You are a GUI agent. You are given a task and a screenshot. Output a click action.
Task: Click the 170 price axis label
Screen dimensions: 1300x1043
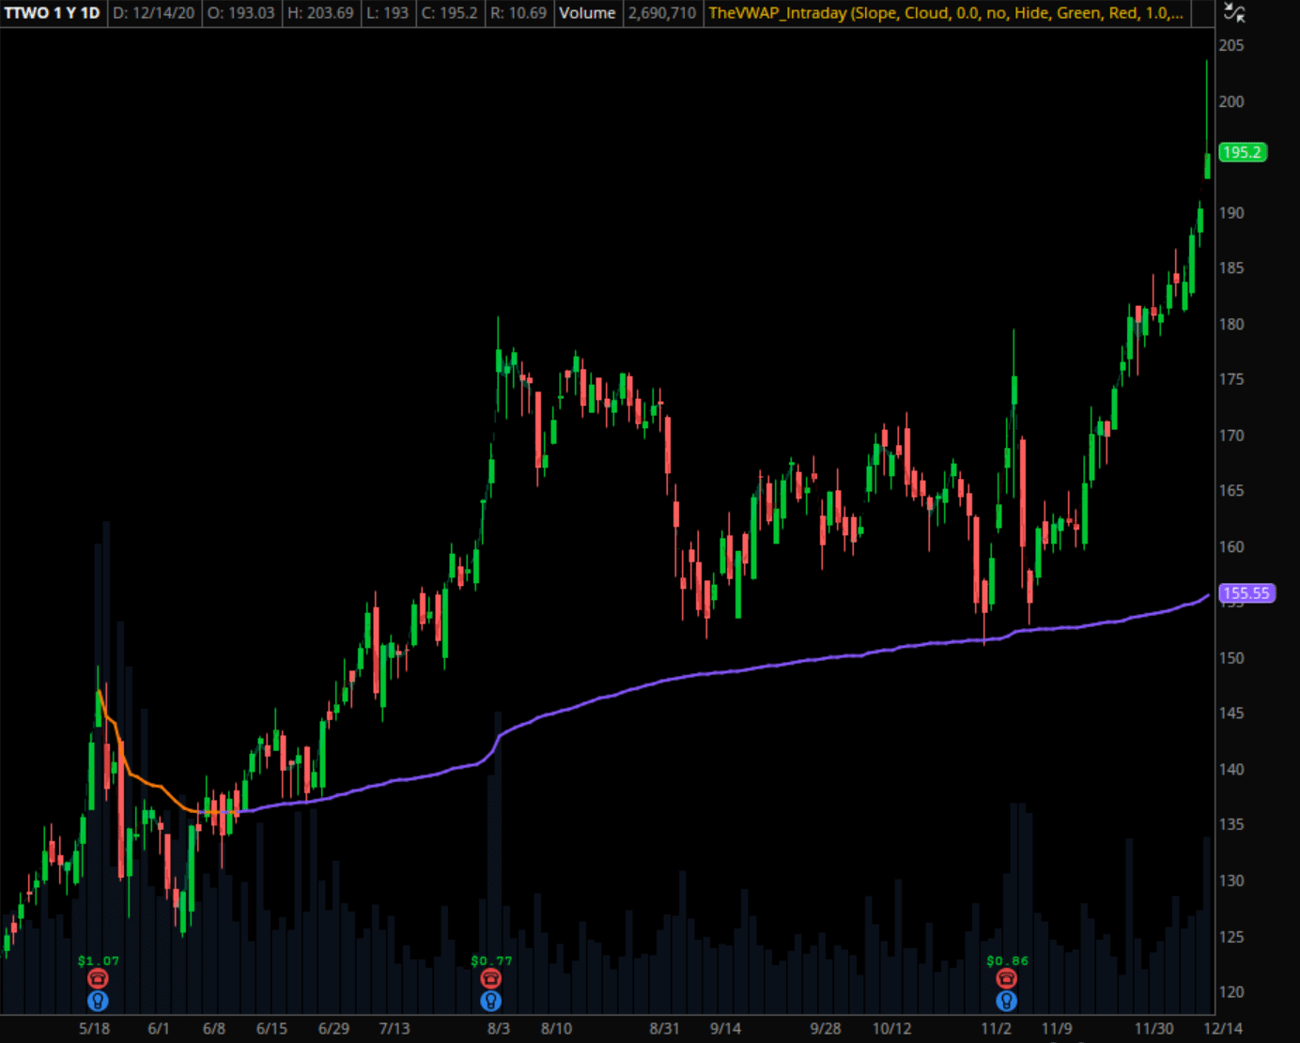coord(1230,436)
